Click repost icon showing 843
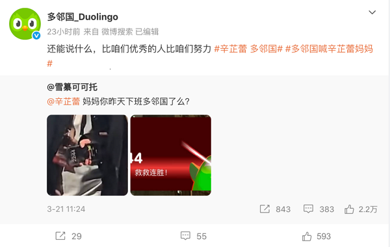This screenshot has width=390, height=247. (x=265, y=209)
